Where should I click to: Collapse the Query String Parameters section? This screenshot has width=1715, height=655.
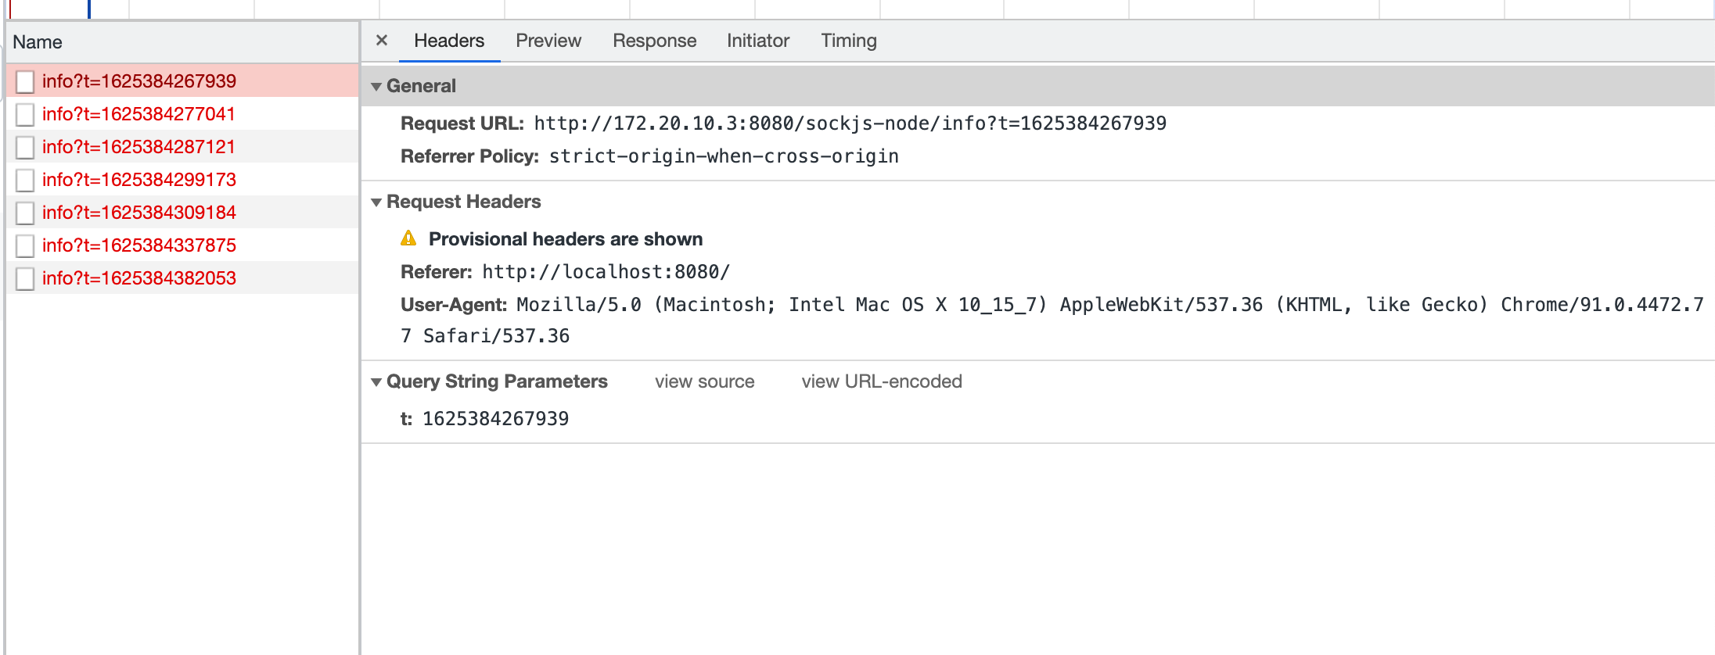[x=376, y=381]
